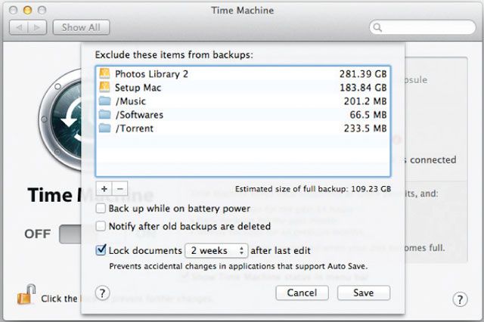Open help from the sheet's question mark

tap(103, 293)
